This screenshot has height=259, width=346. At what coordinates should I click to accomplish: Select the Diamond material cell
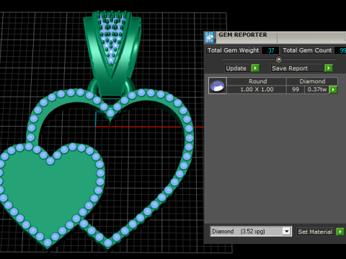[312, 81]
